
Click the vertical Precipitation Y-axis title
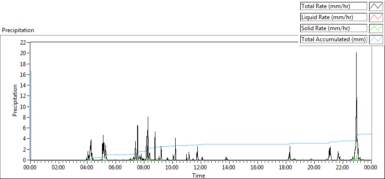coord(15,100)
